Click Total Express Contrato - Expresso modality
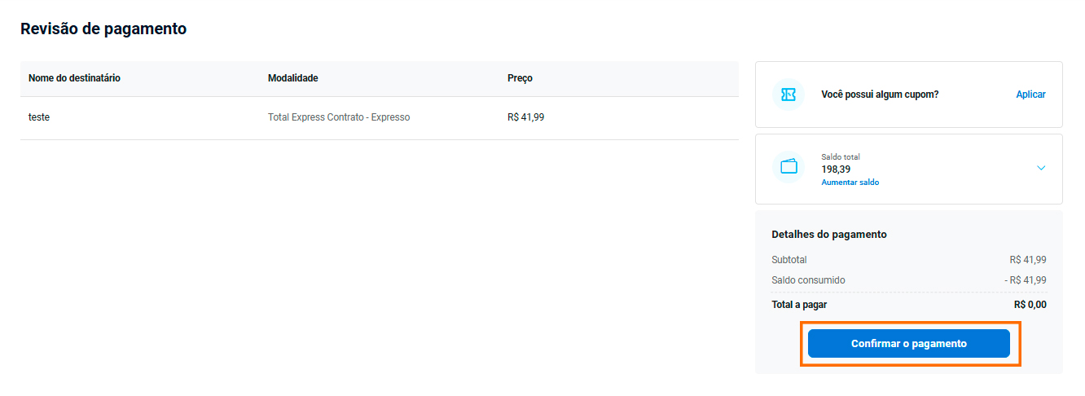The image size is (1085, 396). [339, 117]
